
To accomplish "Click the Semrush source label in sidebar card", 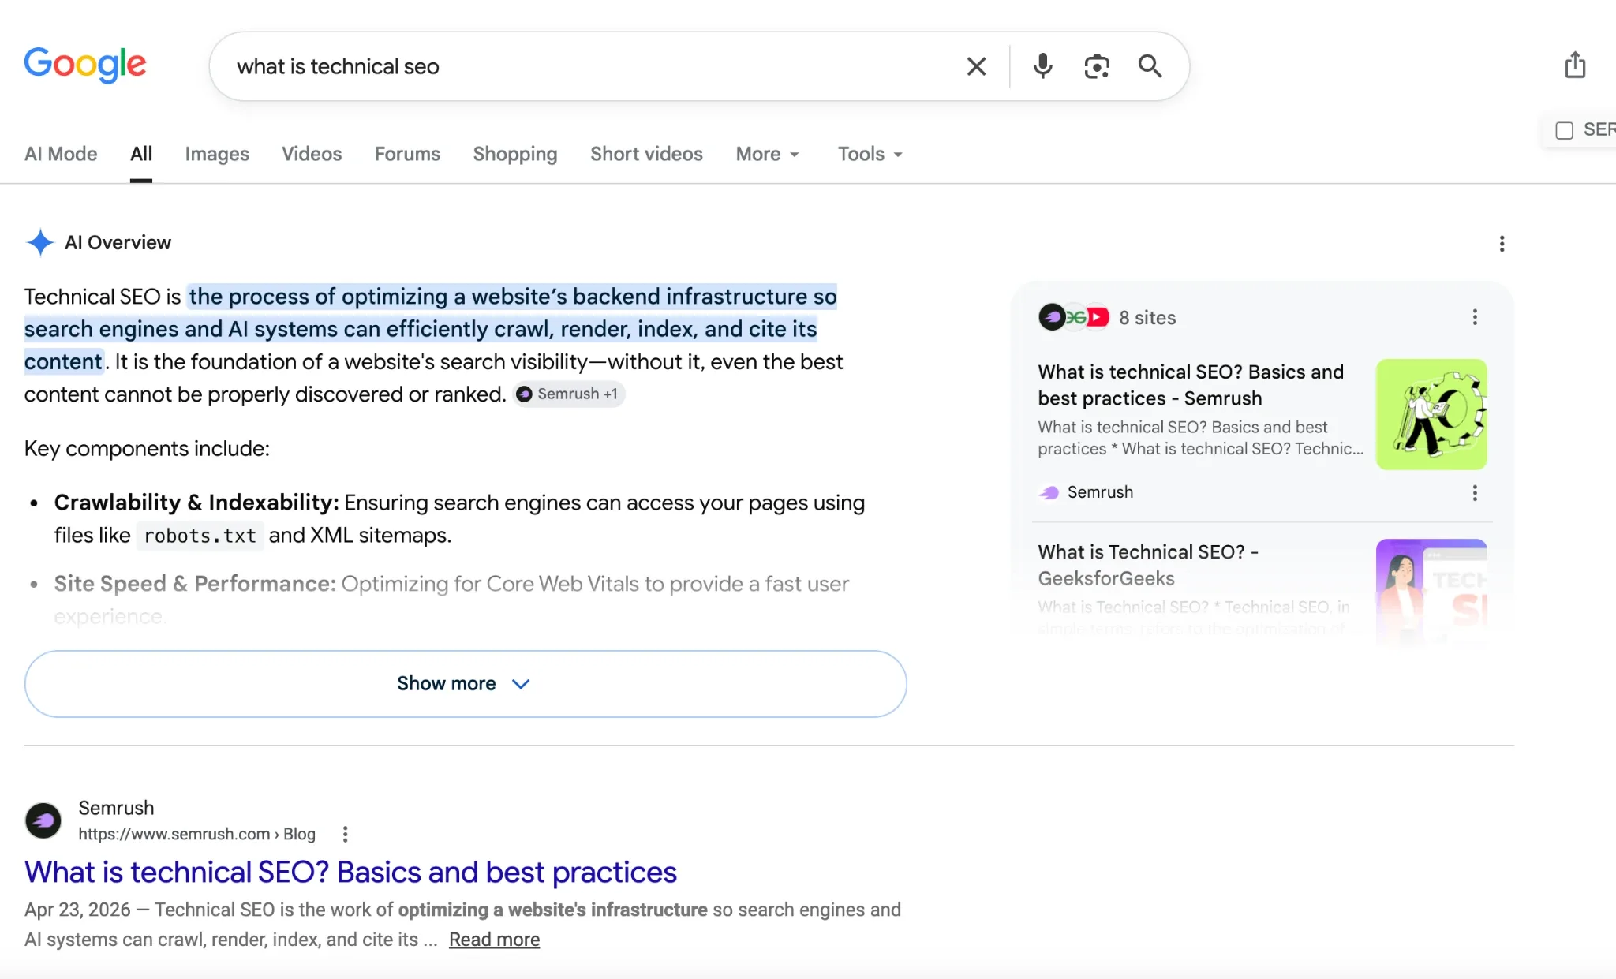I will point(1100,492).
